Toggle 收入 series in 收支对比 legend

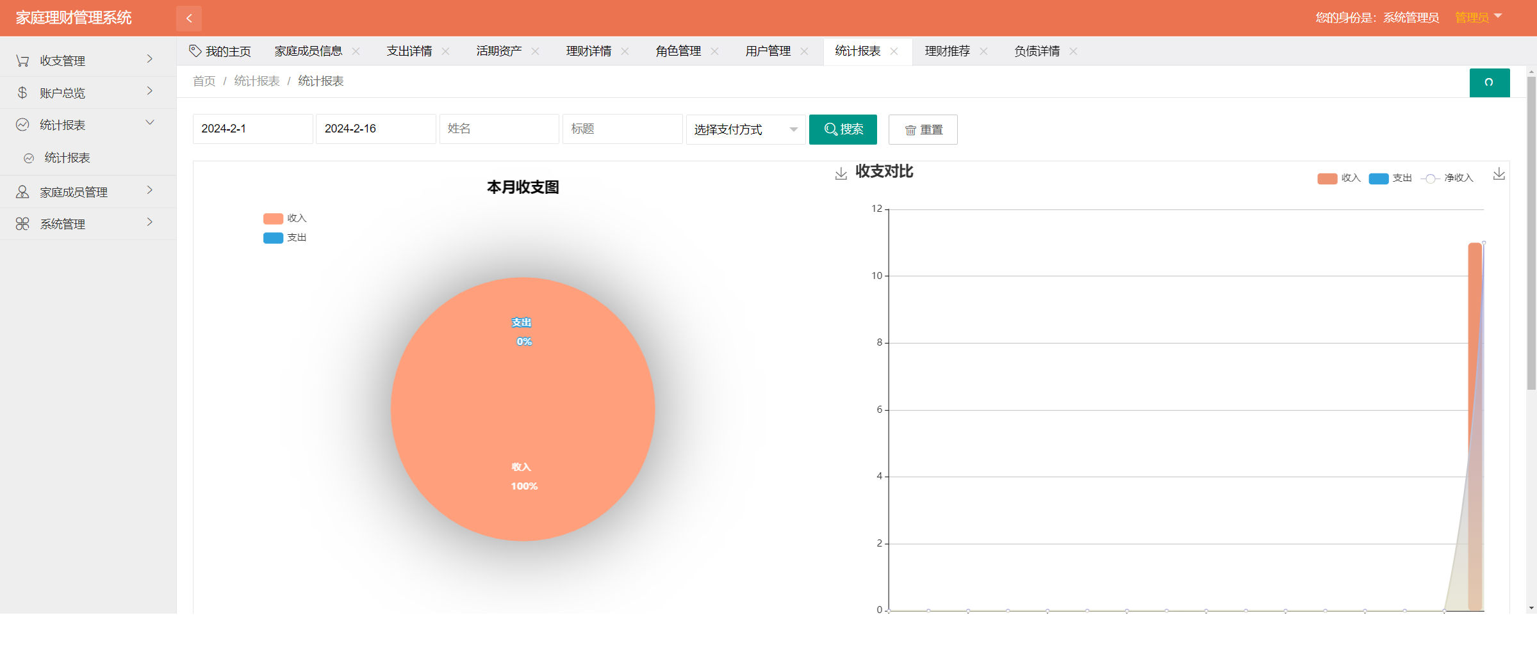(1339, 178)
